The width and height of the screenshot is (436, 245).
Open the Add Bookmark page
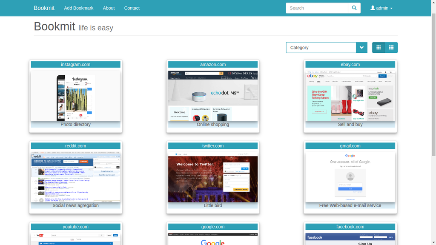79,8
